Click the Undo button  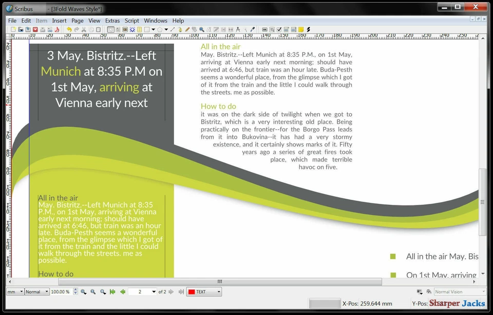point(69,29)
